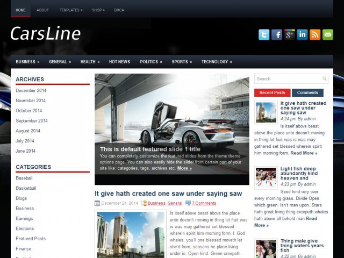
Task: Open the July 2014 archive
Action: [25, 141]
